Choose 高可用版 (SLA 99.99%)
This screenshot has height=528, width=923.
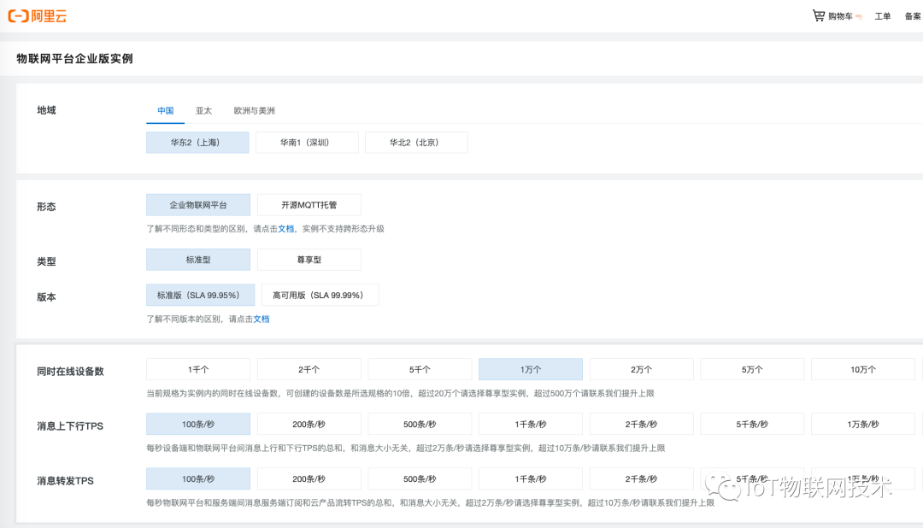(x=320, y=295)
